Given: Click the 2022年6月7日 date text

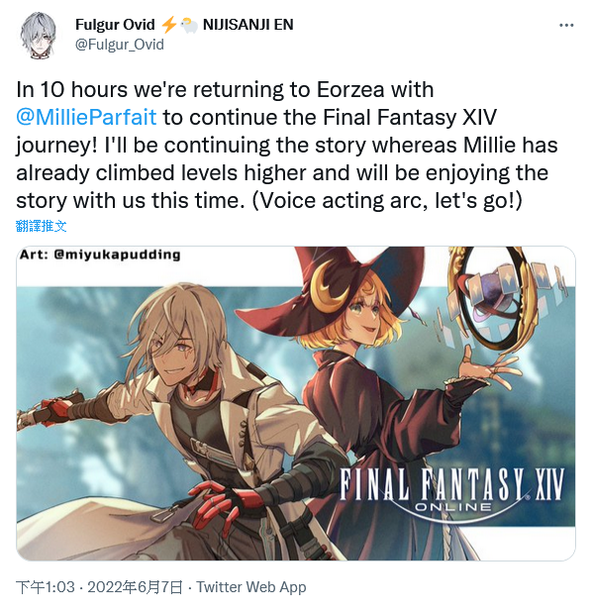Looking at the screenshot, I should pyautogui.click(x=135, y=587).
